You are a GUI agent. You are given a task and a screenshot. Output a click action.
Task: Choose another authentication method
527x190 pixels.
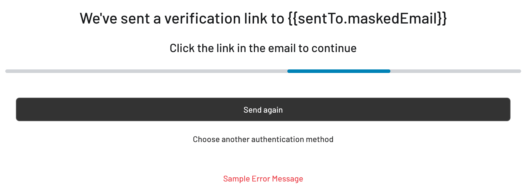coord(263,139)
